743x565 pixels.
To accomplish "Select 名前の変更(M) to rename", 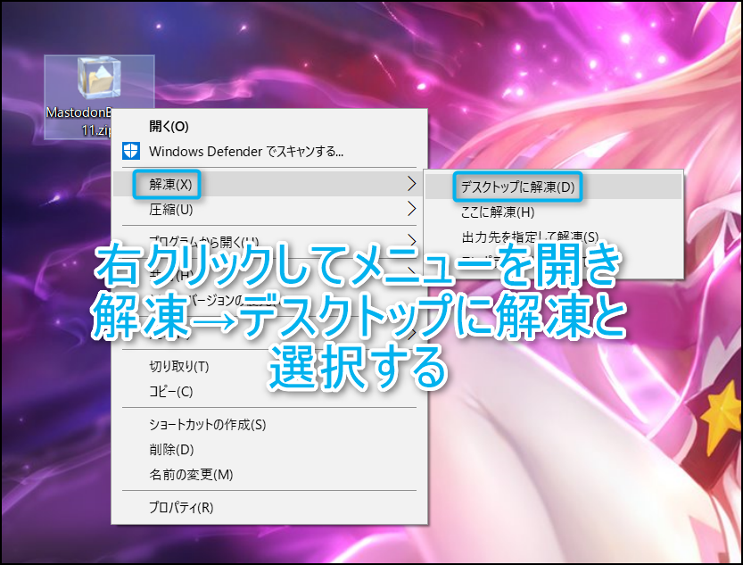I will click(x=190, y=474).
